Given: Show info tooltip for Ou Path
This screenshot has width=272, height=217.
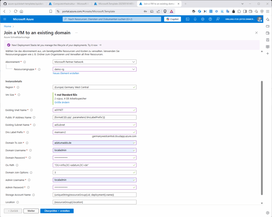Looking at the screenshot, I should click(x=17, y=165).
